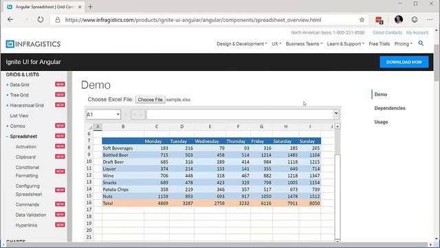Click the Ignite UI for Angular title

(x=34, y=62)
